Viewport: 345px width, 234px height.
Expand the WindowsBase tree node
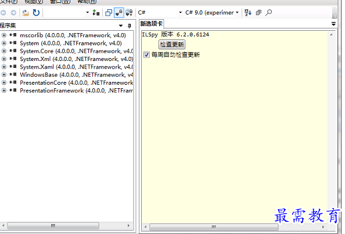pyautogui.click(x=3, y=74)
